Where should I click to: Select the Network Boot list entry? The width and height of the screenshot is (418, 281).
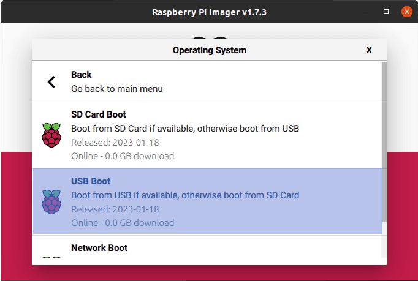99,248
